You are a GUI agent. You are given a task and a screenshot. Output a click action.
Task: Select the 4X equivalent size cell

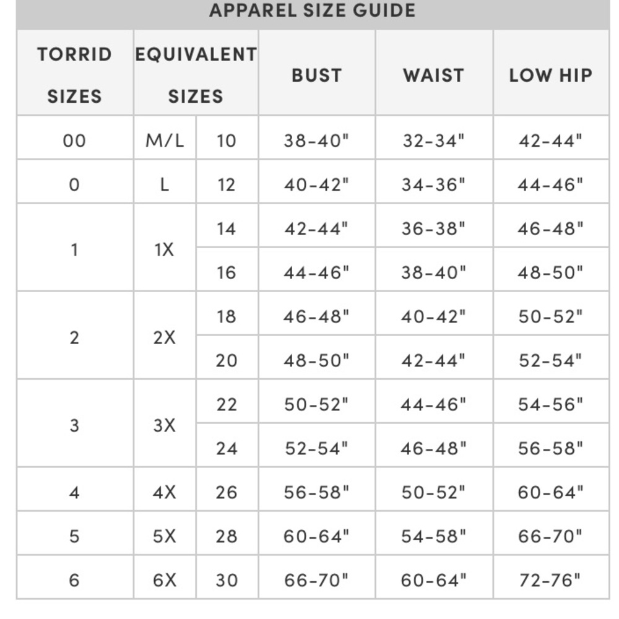[x=165, y=489]
